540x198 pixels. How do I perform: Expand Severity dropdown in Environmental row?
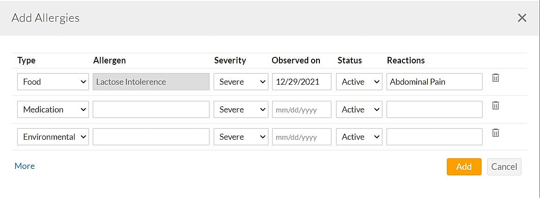pos(241,137)
